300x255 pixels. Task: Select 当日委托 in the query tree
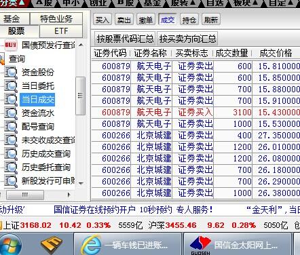pos(38,86)
